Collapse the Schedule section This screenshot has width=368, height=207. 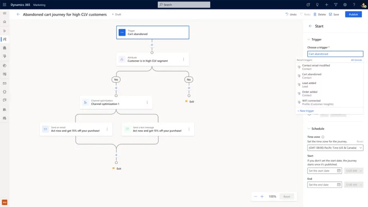[308, 128]
